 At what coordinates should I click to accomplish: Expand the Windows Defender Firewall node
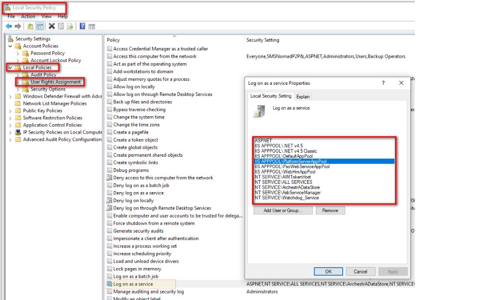[x=10, y=96]
